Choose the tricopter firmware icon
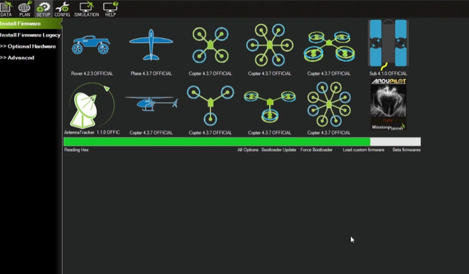The width and height of the screenshot is (469, 274). coord(210,105)
